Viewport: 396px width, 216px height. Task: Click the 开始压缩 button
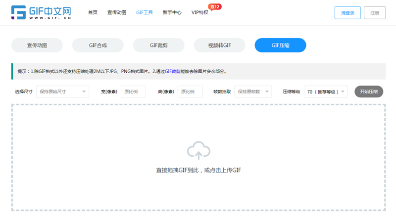[x=369, y=91]
